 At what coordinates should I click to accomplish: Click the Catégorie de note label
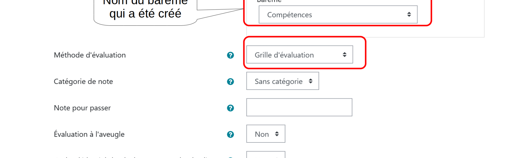coord(83,81)
